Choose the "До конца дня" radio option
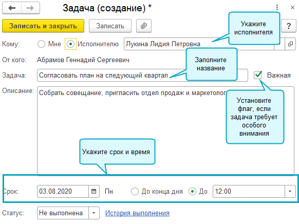Viewport: 299px width, 224px height. 135,192
